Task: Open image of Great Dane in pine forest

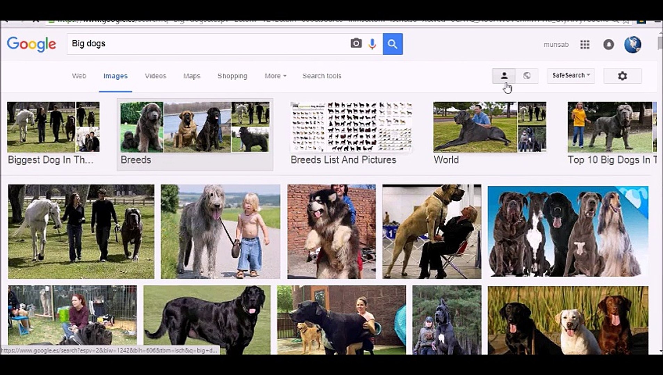Action: [x=447, y=320]
